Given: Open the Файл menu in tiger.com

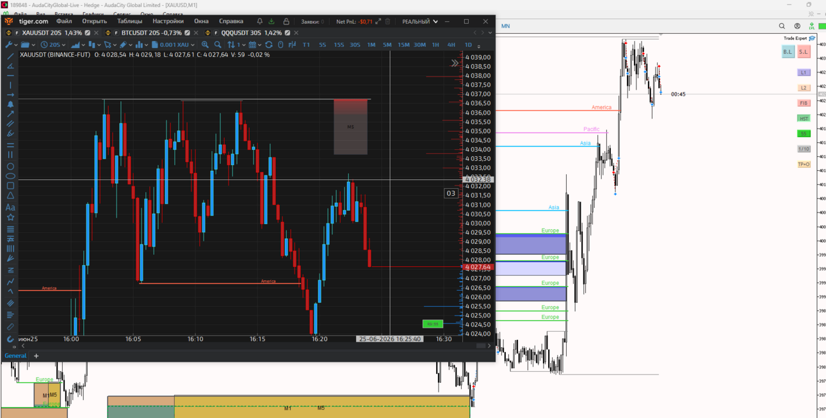Looking at the screenshot, I should [x=64, y=21].
